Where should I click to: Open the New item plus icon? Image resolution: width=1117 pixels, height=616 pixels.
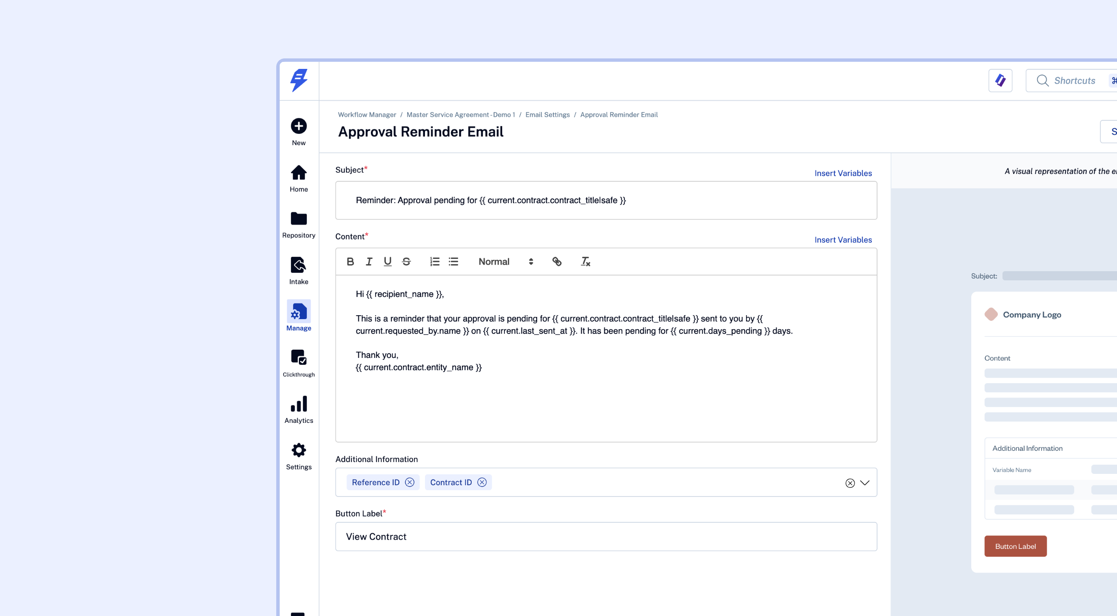point(299,126)
